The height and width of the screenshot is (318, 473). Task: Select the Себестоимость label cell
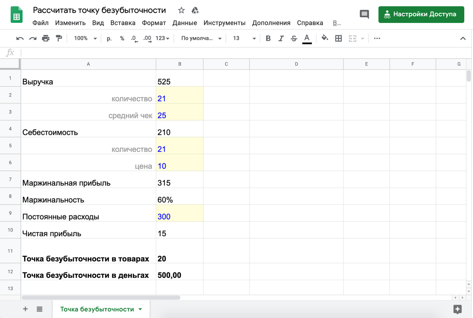click(88, 129)
